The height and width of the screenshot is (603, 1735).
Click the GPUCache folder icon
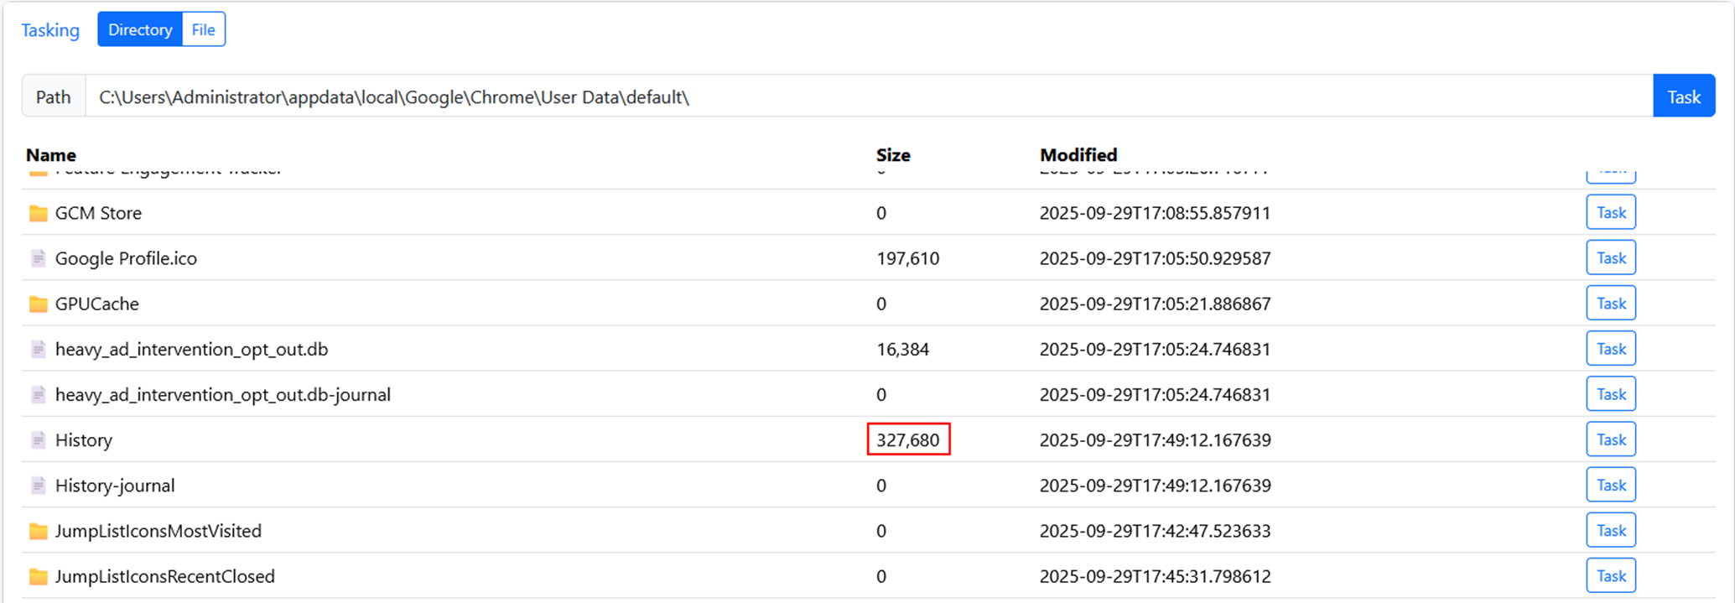point(38,304)
